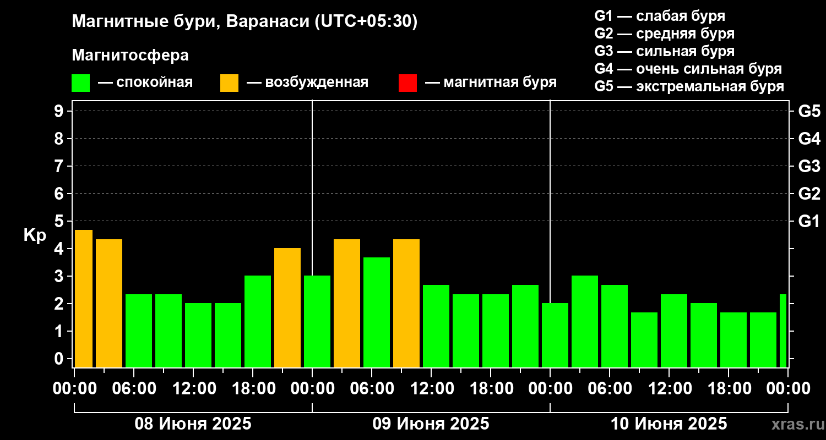Click the '0' value on Kp axis
Image resolution: width=826 pixels, height=440 pixels.
pyautogui.click(x=59, y=359)
